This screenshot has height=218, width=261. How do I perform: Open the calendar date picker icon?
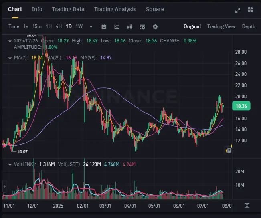[104, 26]
